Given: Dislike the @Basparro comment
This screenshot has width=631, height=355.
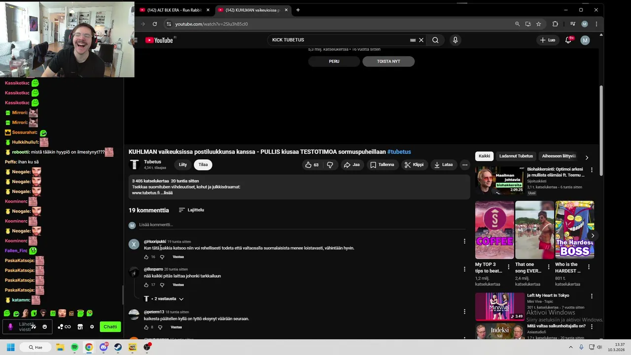Looking at the screenshot, I should [x=162, y=285].
